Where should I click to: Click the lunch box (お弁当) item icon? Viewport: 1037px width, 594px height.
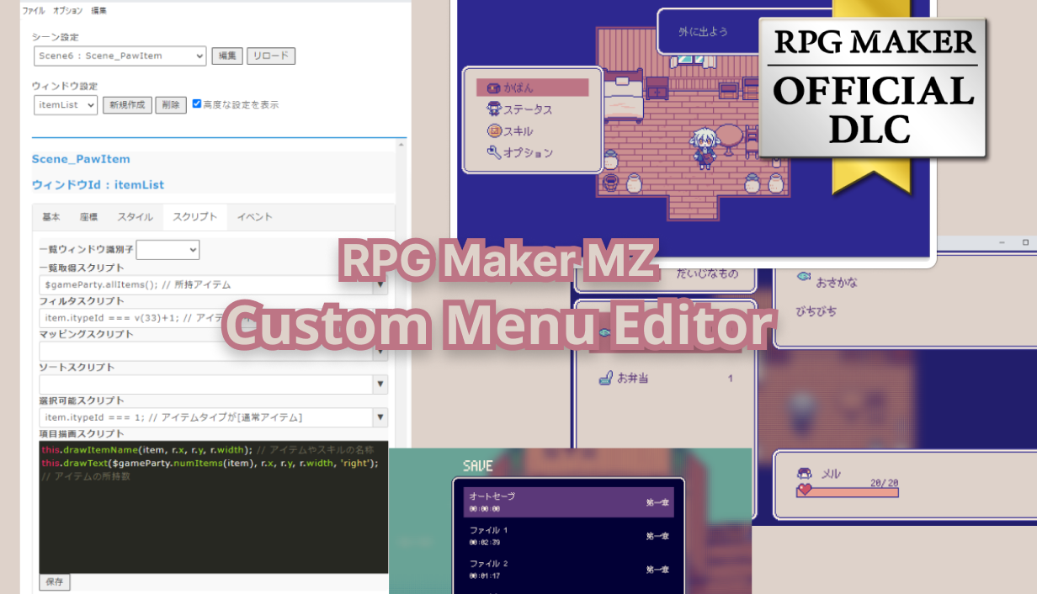pyautogui.click(x=604, y=378)
